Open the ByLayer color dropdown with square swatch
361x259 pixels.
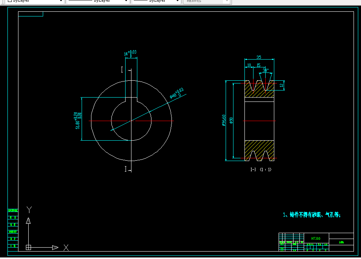tap(35, 1)
